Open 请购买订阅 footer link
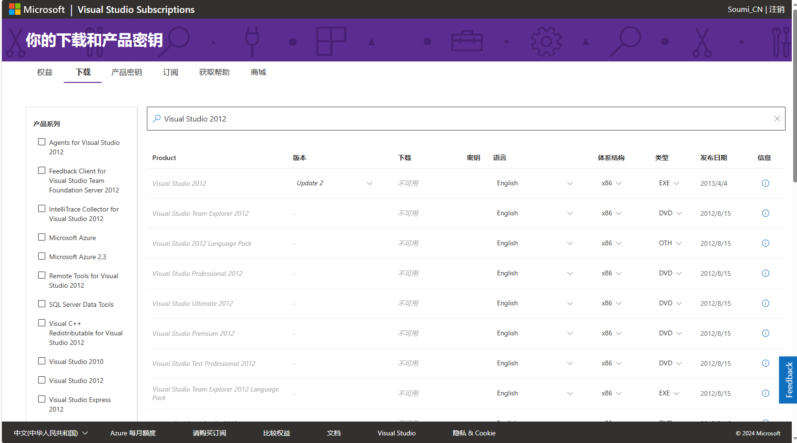 tap(209, 433)
